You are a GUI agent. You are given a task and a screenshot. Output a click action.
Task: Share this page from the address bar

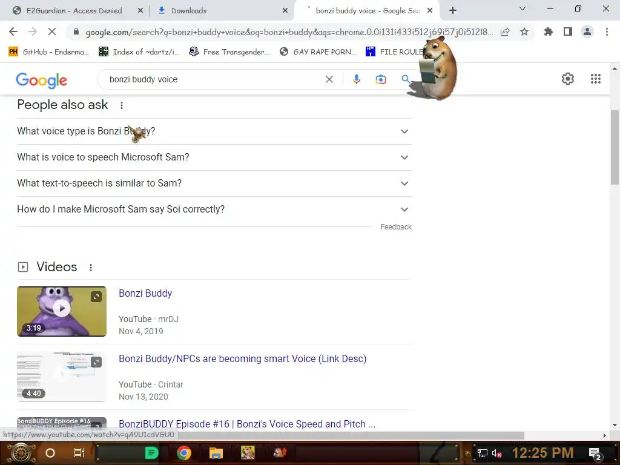pyautogui.click(x=505, y=32)
